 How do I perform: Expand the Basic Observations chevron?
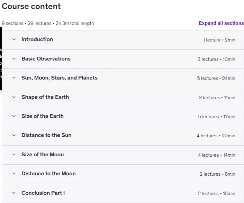tap(14, 59)
